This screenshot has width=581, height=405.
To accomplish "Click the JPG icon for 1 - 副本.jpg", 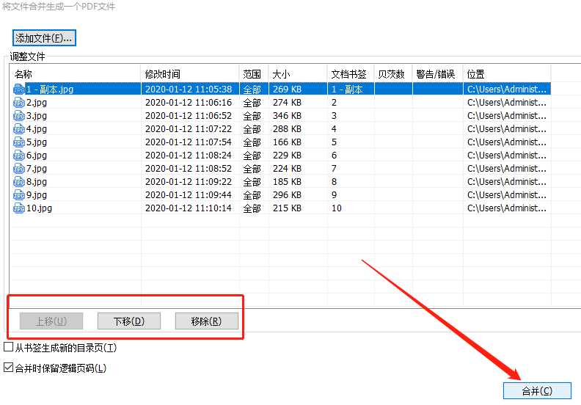I will [19, 90].
